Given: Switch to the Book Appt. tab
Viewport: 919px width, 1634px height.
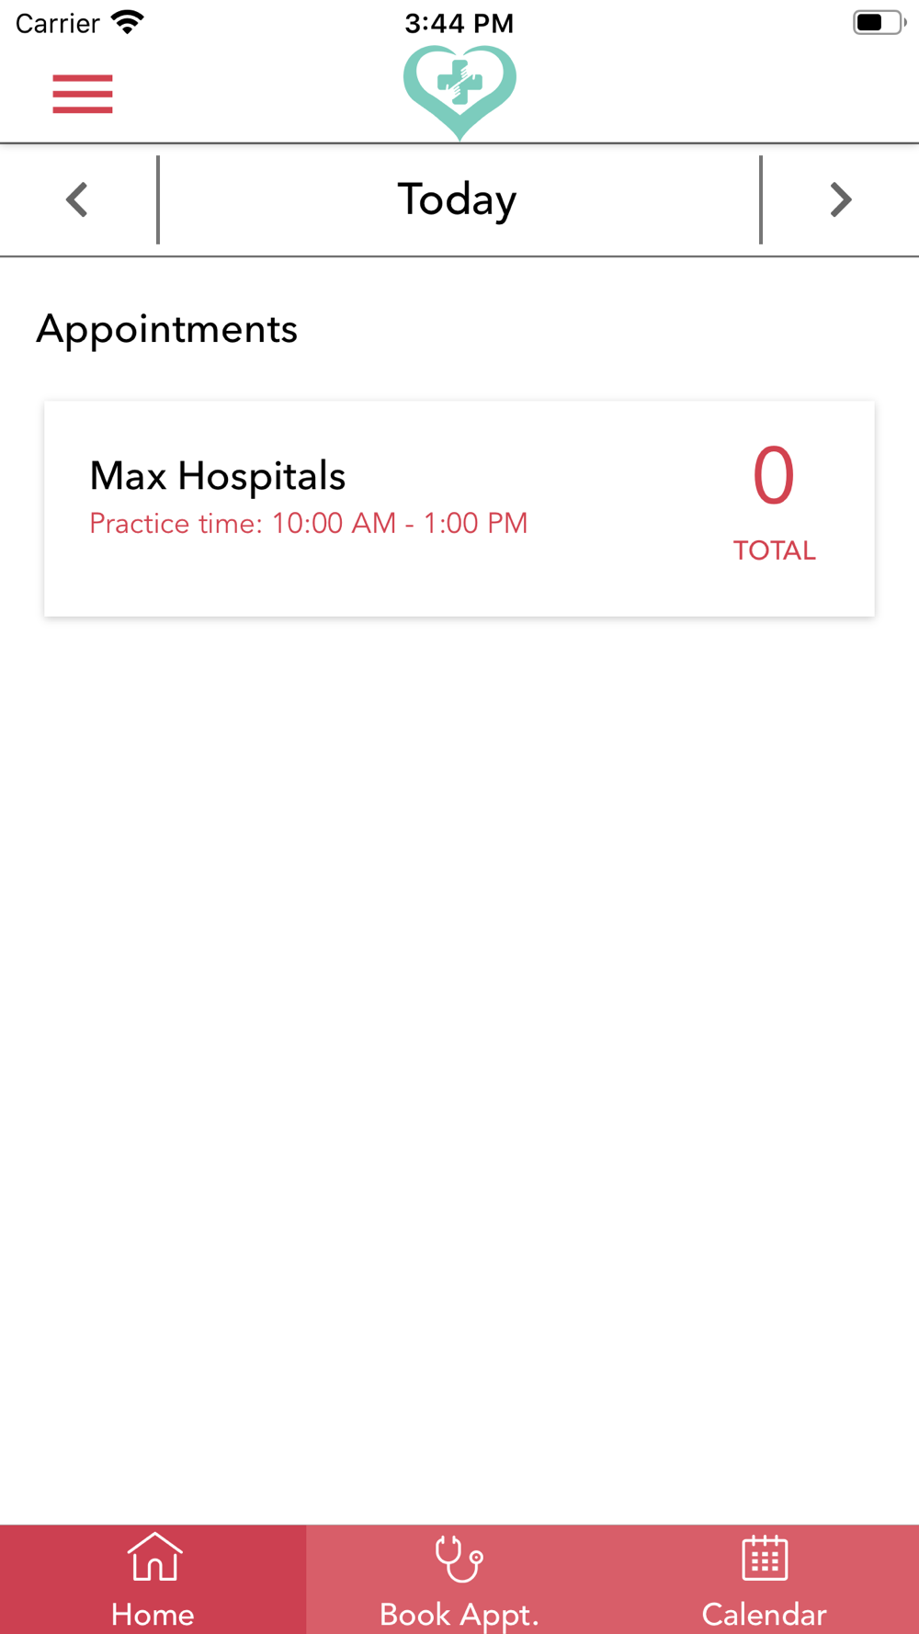Looking at the screenshot, I should 459,1579.
